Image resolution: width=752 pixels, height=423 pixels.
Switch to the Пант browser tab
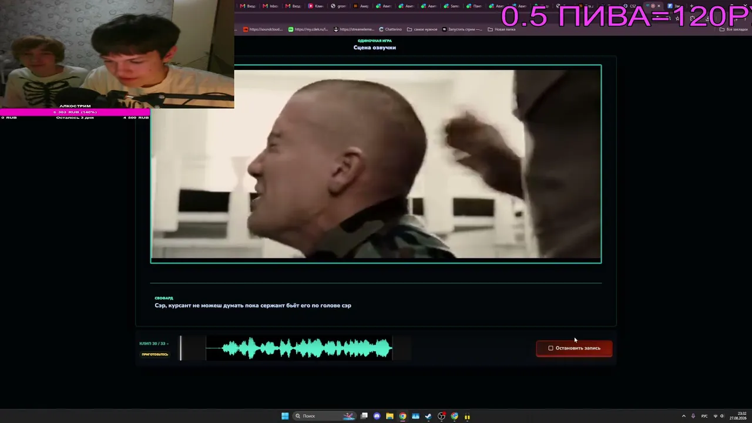click(x=474, y=6)
